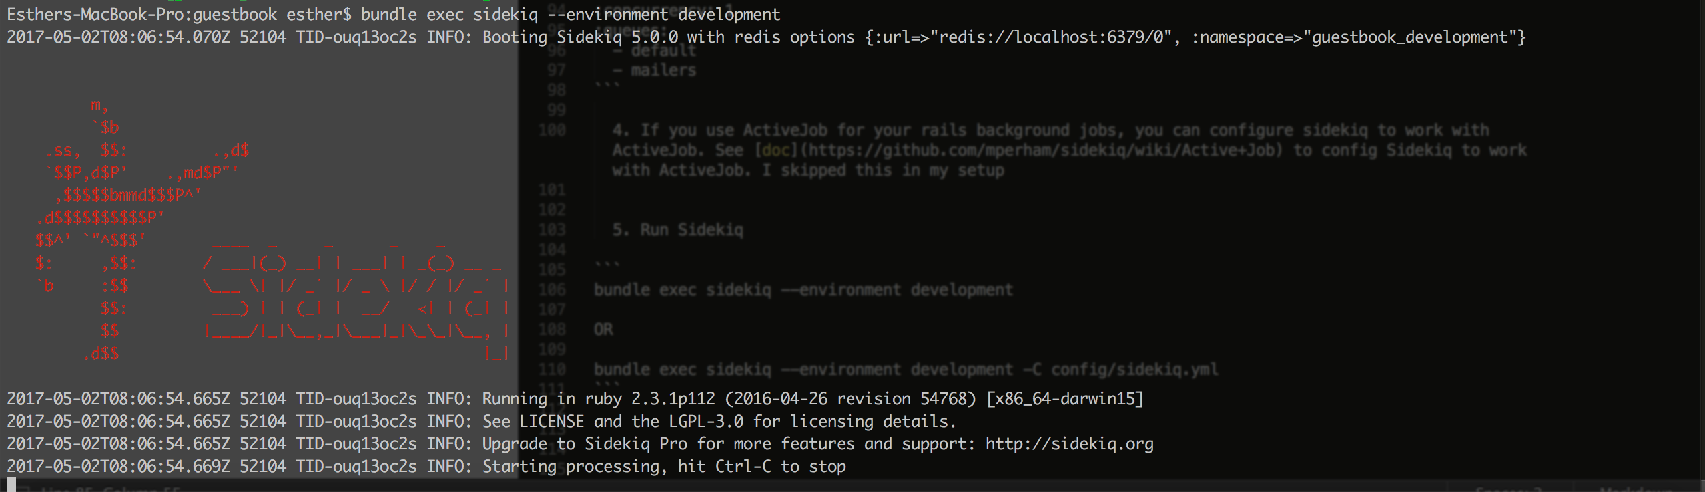The height and width of the screenshot is (492, 1705).
Task: Open the http://sidekiq.org link in the terminal
Action: (1070, 444)
